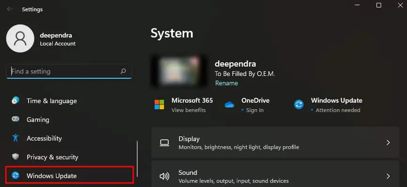This screenshot has width=407, height=187.
Task: Click the deependra PC name heading
Action: 235,64
